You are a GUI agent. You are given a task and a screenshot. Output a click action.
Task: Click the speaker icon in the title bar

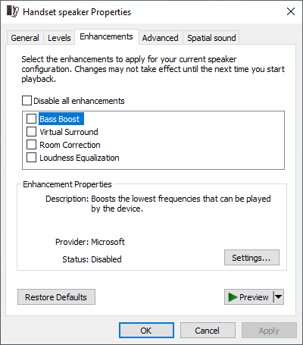click(13, 11)
